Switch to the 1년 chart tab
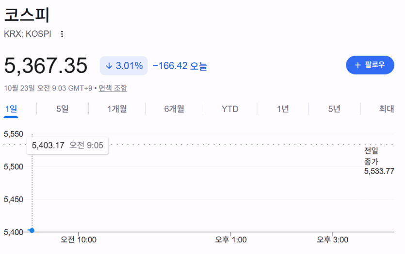Viewport: 405px width, 254px height. pos(283,109)
